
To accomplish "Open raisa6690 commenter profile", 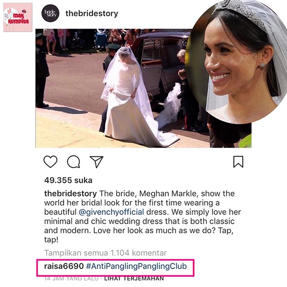I will click(64, 266).
